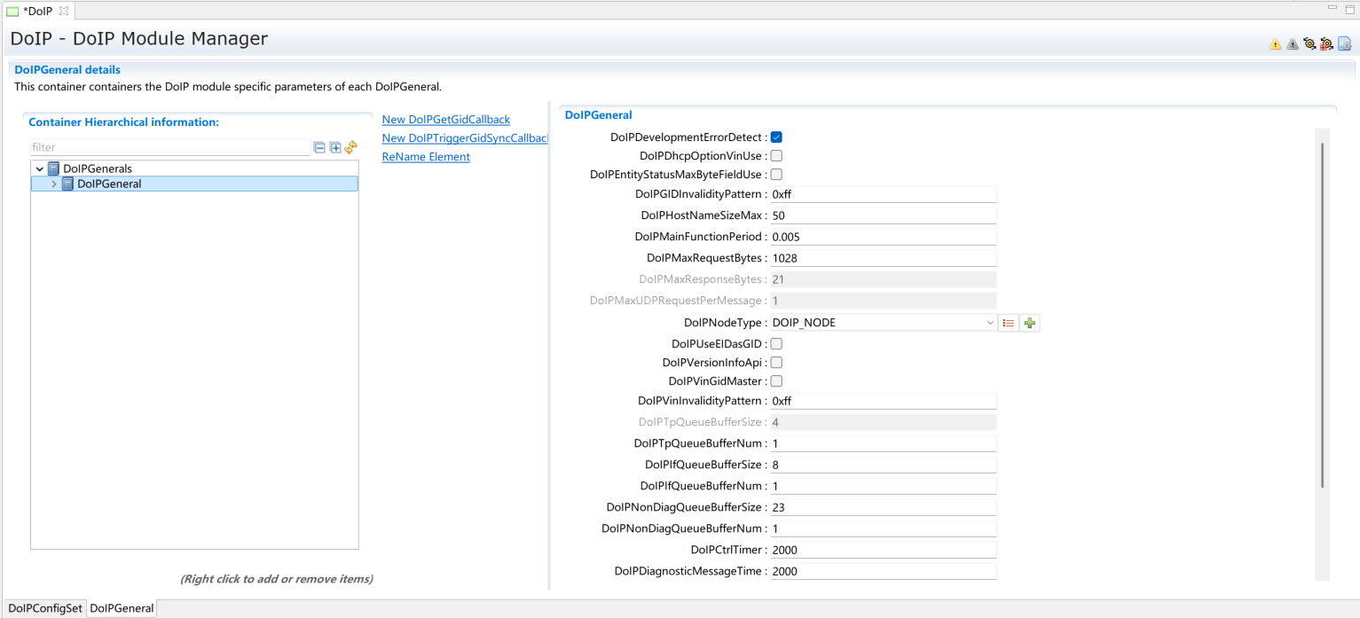Screen dimensions: 1360x618
Task: Click the yellow warning triangle icon
Action: click(x=1275, y=43)
